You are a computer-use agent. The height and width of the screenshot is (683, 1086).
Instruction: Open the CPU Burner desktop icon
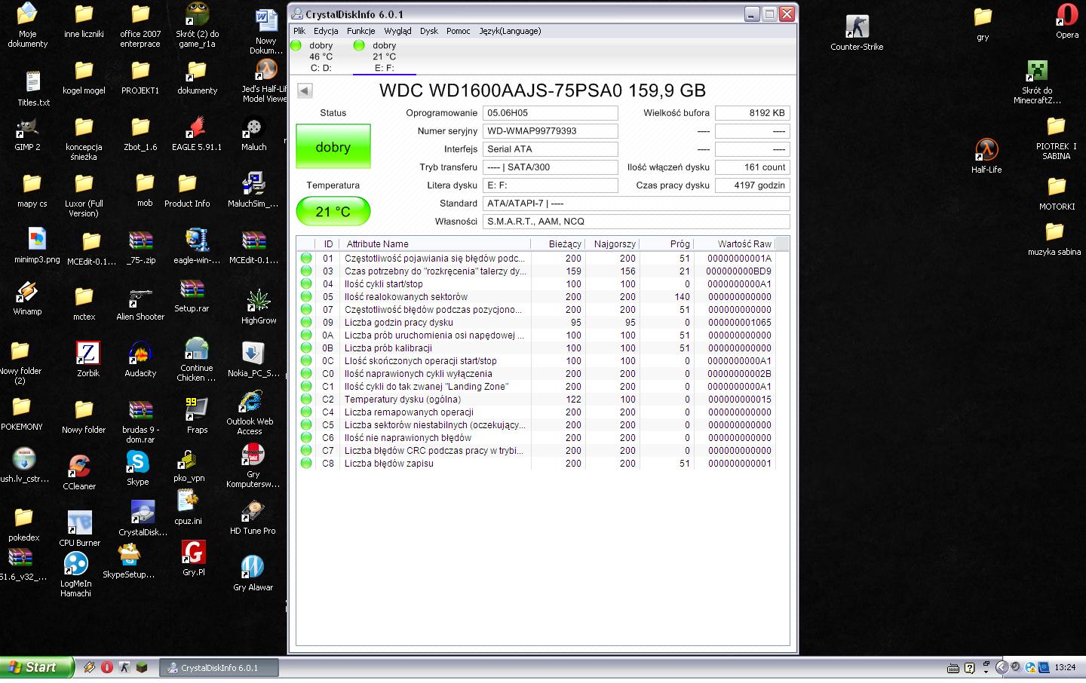coord(79,528)
